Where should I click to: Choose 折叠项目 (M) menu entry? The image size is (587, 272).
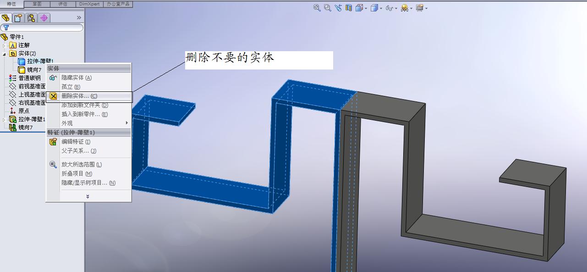click(88, 174)
